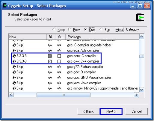Check the source checkbox for gcc-core

(59, 56)
